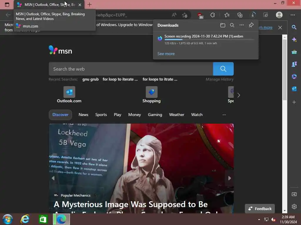This screenshot has width=301, height=225.
Task: Click the download progress bar
Action: [x=209, y=40]
